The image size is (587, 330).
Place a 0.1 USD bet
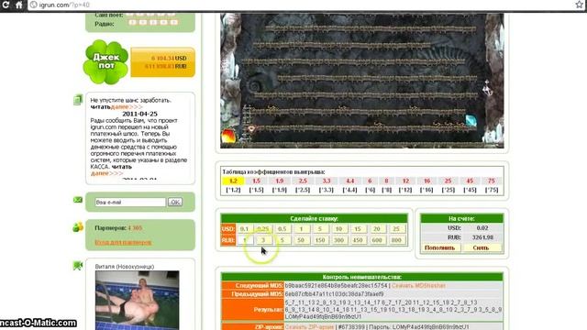point(244,228)
